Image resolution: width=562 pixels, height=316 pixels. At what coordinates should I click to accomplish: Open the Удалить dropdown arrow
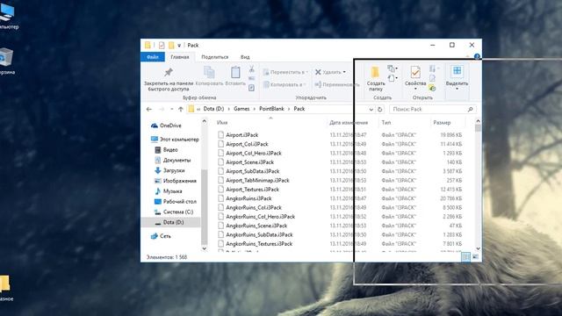(x=344, y=72)
